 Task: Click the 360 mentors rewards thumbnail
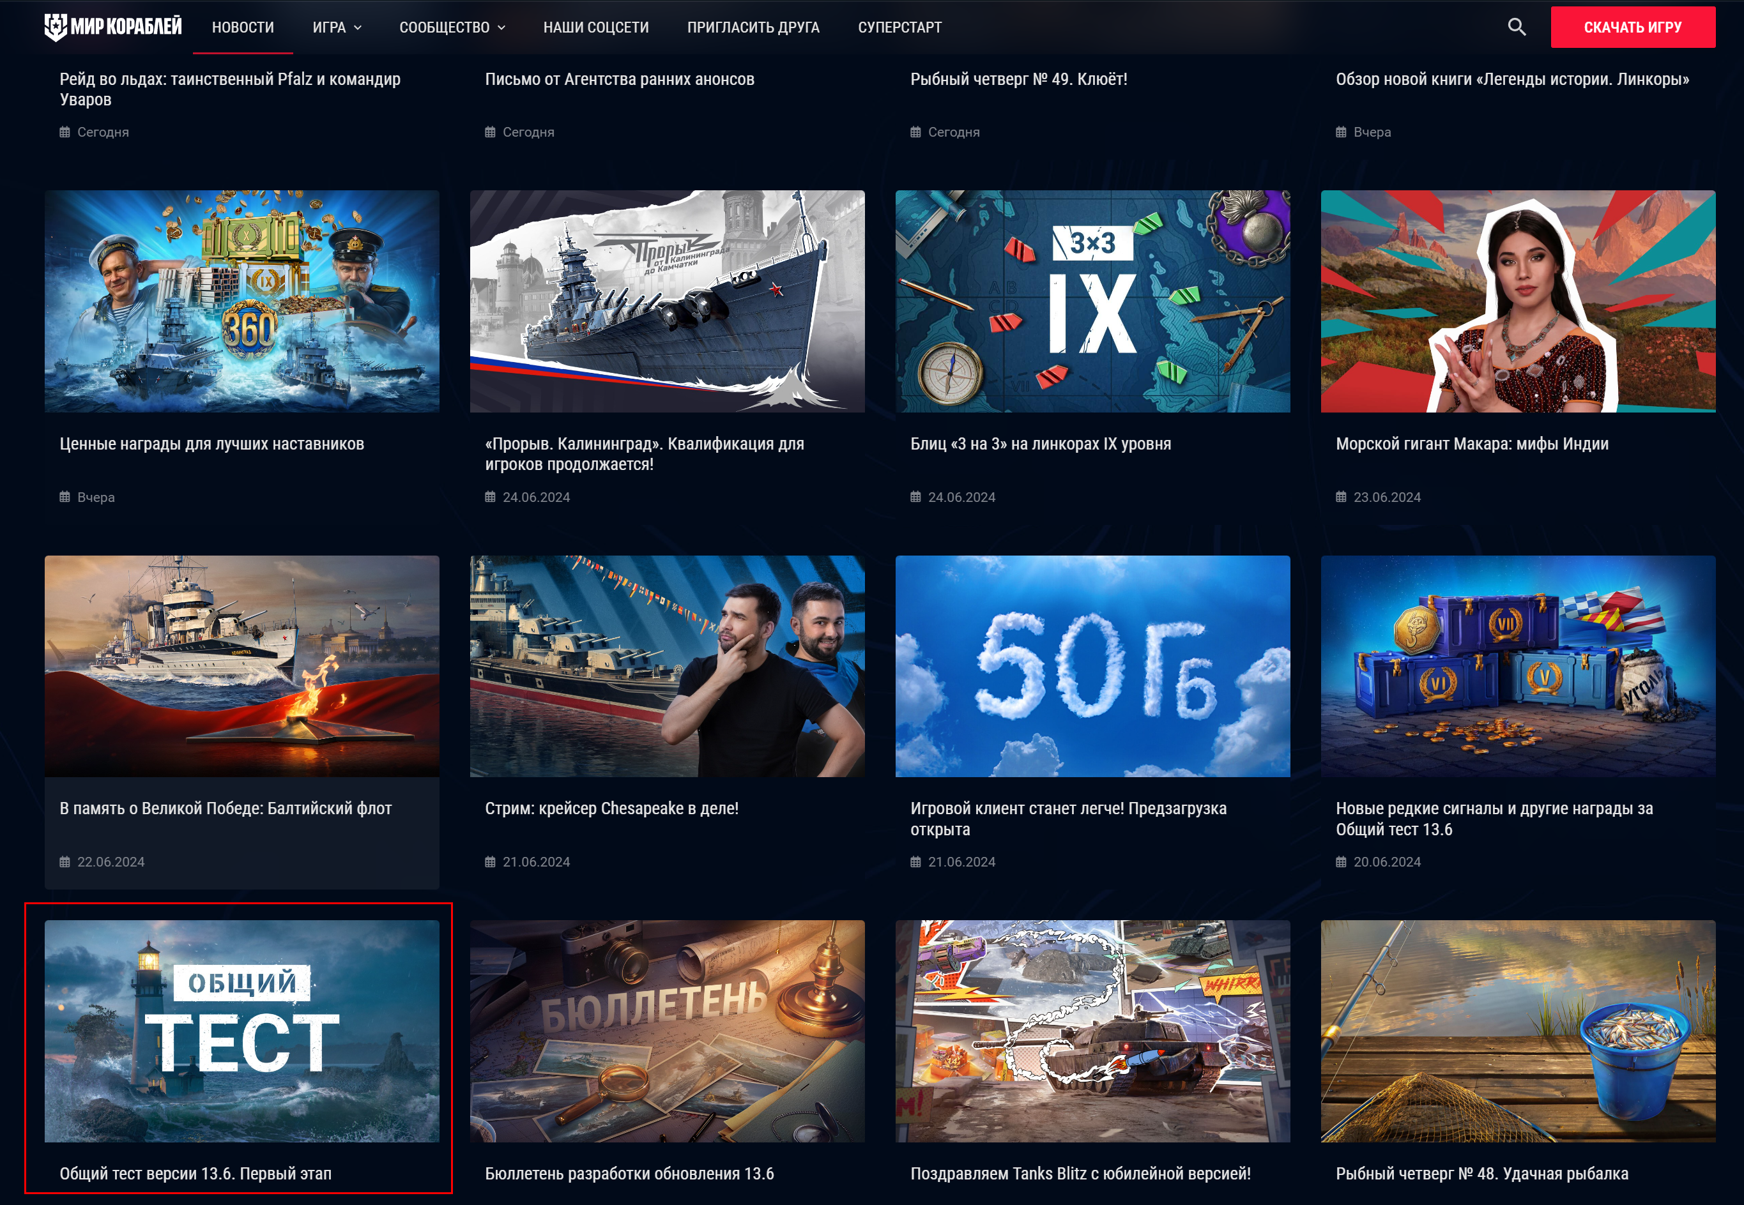click(241, 301)
